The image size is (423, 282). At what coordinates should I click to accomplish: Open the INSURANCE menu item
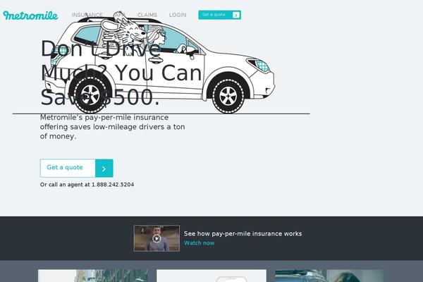(x=87, y=15)
